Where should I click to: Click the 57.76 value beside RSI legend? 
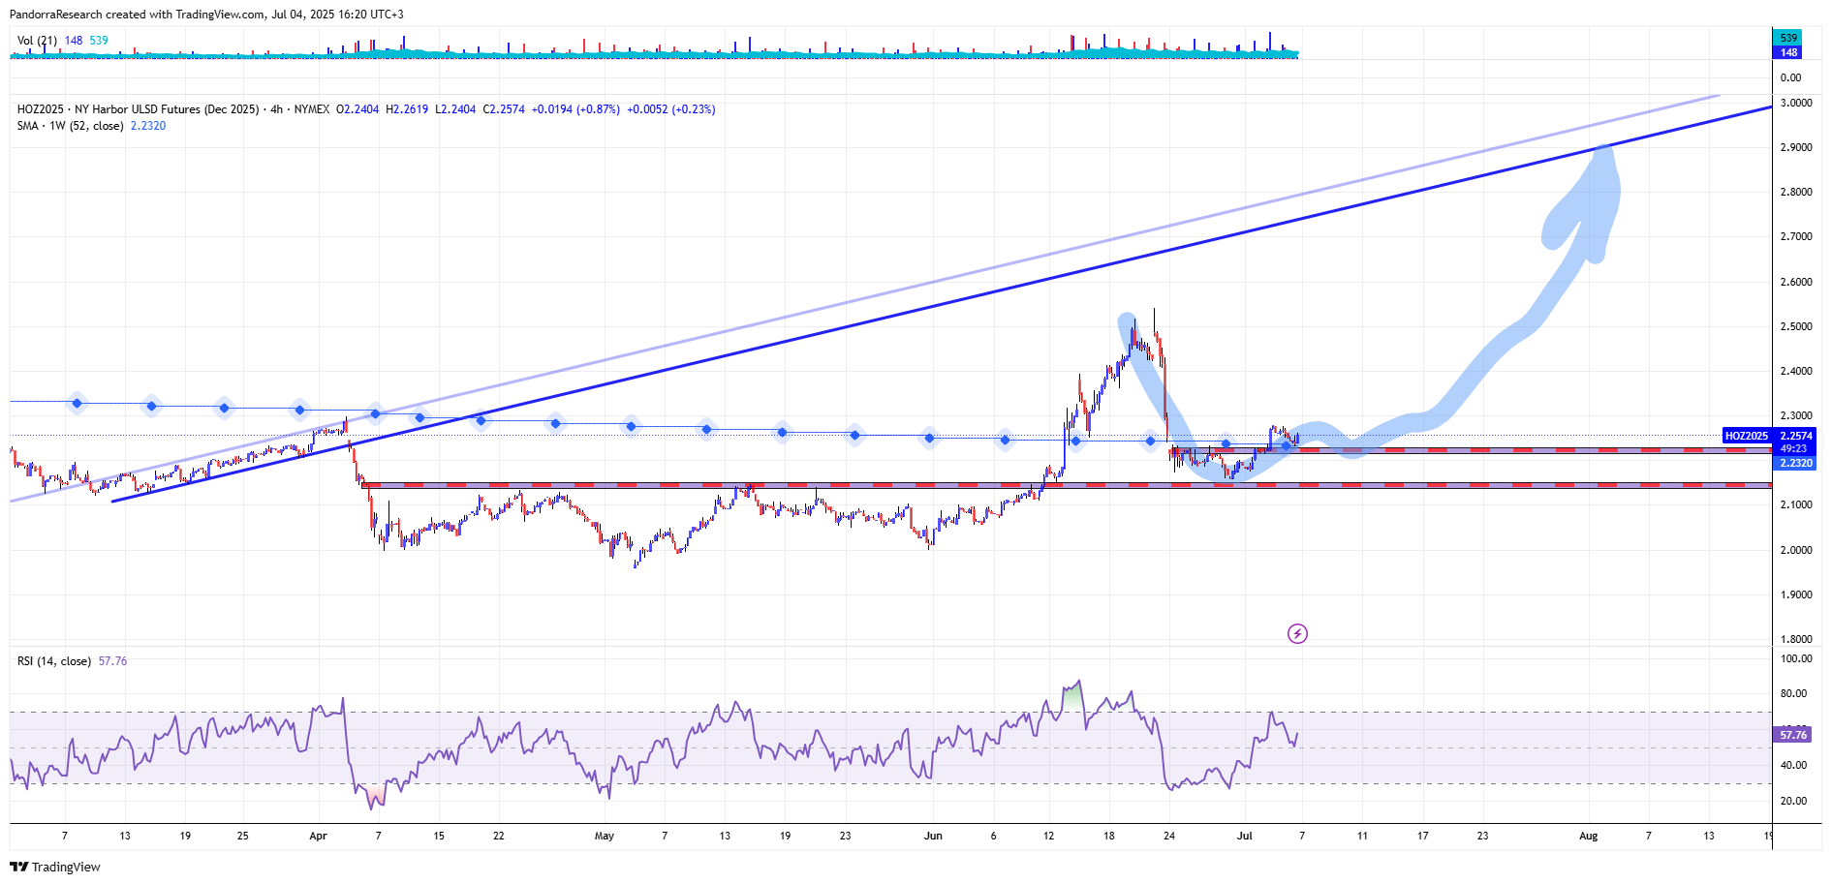[x=112, y=661]
